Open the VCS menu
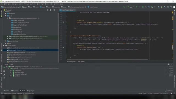The image size is (176, 99). pyautogui.click(x=51, y=4)
